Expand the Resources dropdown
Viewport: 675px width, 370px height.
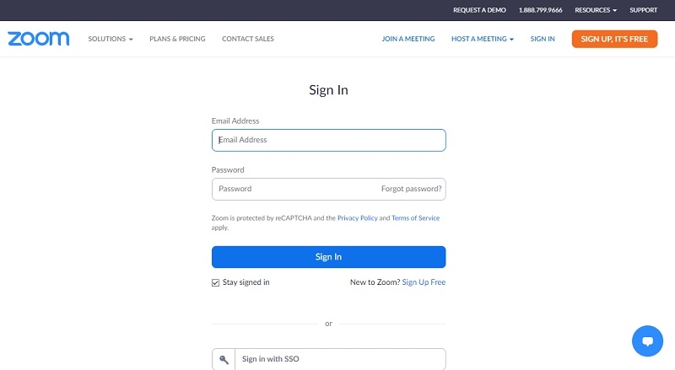pos(596,10)
